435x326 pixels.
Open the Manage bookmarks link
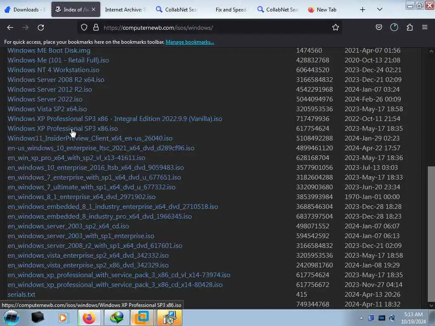click(190, 42)
